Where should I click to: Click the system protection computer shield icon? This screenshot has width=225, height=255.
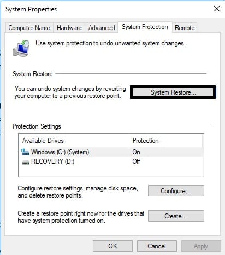pyautogui.click(x=21, y=48)
